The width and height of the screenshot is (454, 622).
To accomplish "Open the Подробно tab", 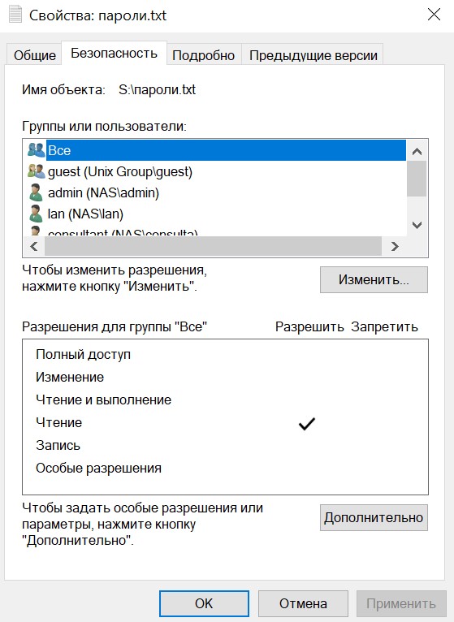I will pos(204,55).
